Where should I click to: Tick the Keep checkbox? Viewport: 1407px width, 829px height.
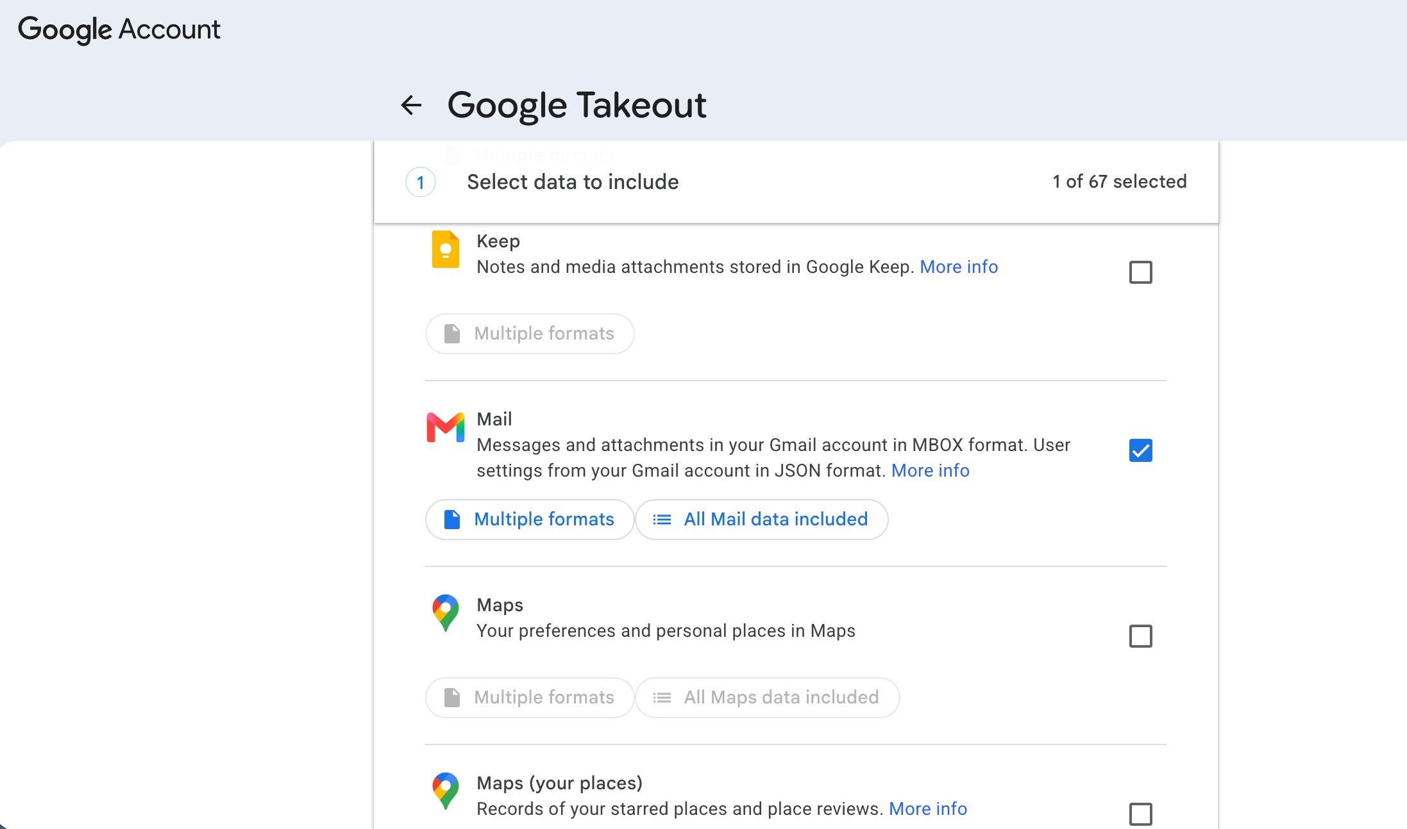pos(1140,272)
